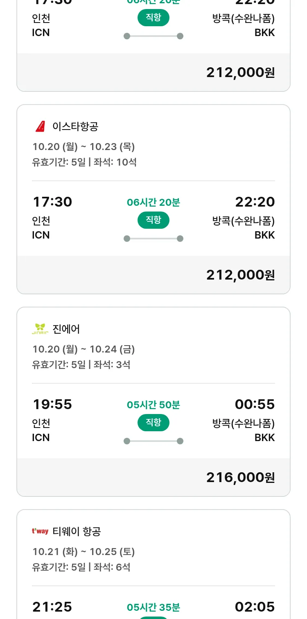Click the 유효기간: 5일 | 좌석: 10석 info
The image size is (307, 619).
[84, 162]
